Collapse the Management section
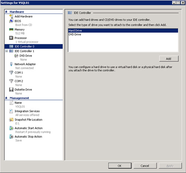This screenshot has width=186, height=173. pyautogui.click(x=6, y=98)
